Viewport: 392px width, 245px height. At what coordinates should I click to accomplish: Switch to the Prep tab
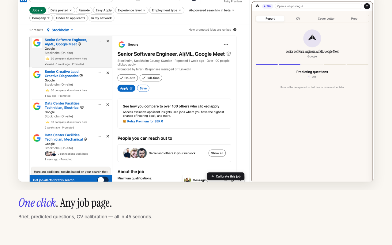coord(354,19)
